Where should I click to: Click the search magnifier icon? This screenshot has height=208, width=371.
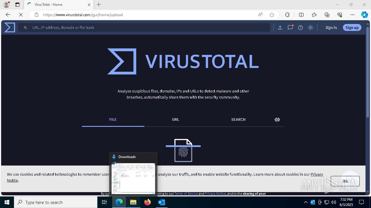tap(26, 27)
